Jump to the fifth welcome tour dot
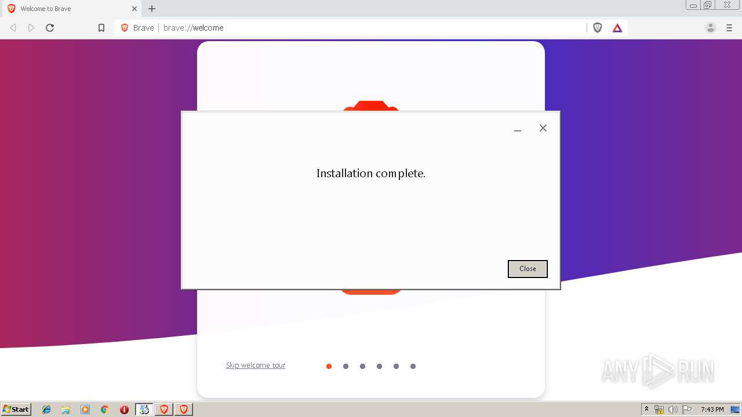The height and width of the screenshot is (417, 742). [x=396, y=366]
